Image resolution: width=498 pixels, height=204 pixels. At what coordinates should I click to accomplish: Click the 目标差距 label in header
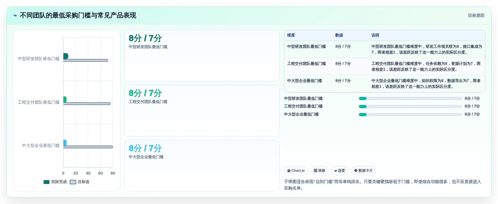click(476, 15)
